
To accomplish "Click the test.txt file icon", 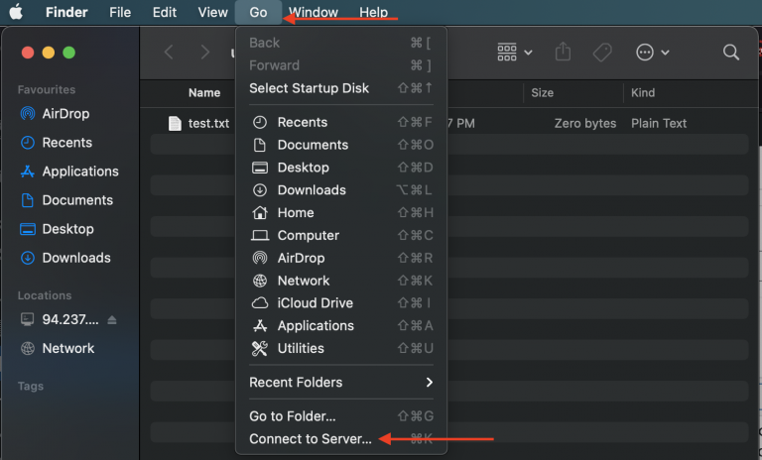I will tap(175, 124).
